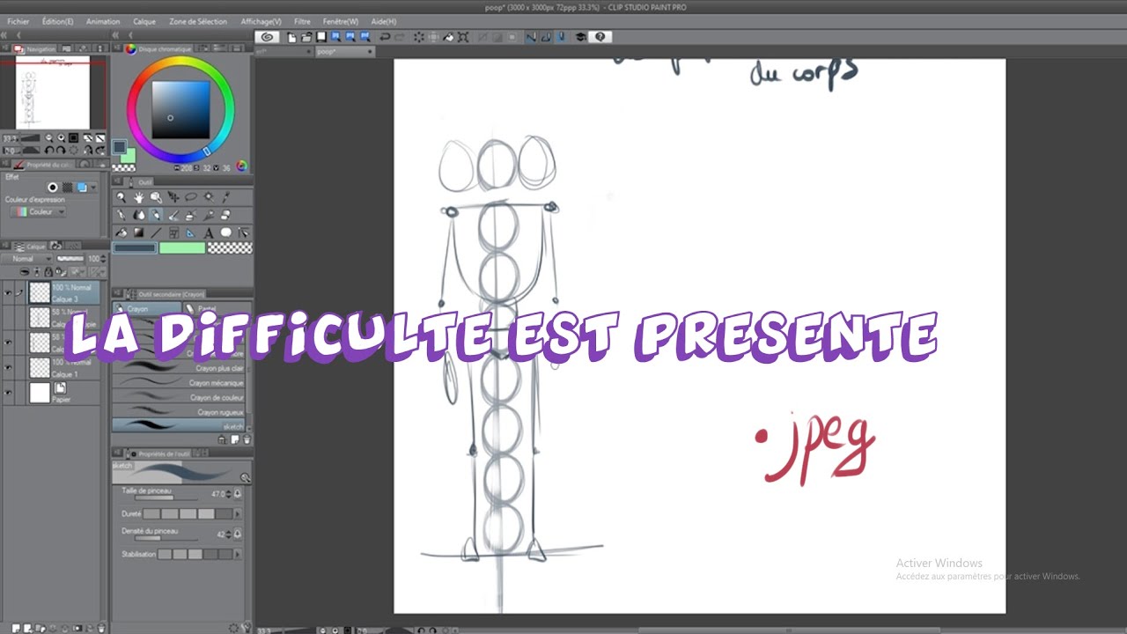Select the Text tool

tap(209, 232)
